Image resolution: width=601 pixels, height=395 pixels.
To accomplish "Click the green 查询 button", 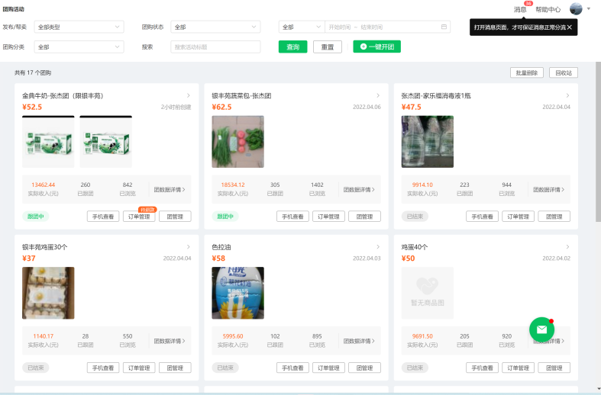I will [x=292, y=47].
